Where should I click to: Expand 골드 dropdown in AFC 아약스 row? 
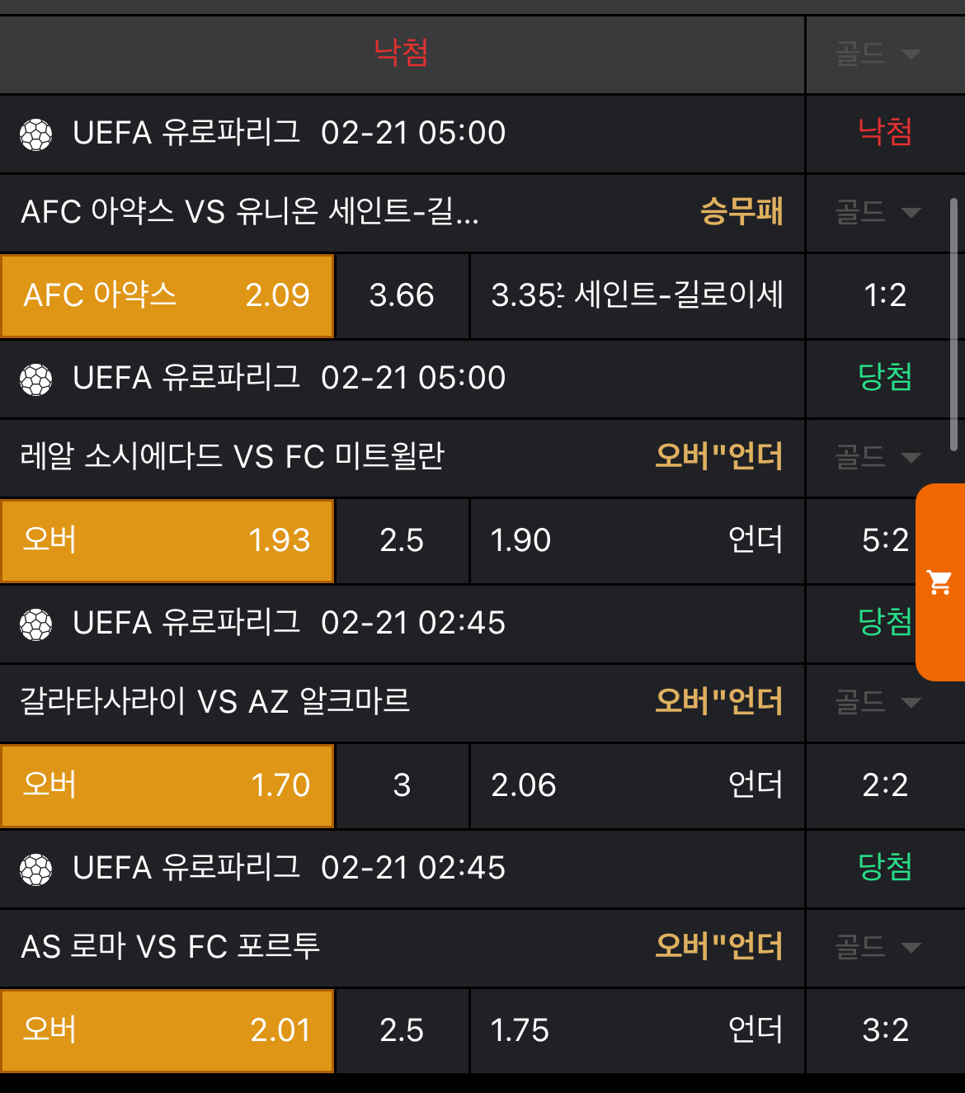pos(878,213)
